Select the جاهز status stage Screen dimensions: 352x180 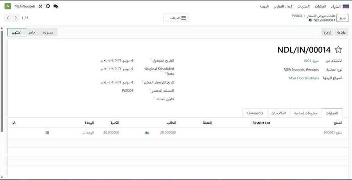point(32,32)
